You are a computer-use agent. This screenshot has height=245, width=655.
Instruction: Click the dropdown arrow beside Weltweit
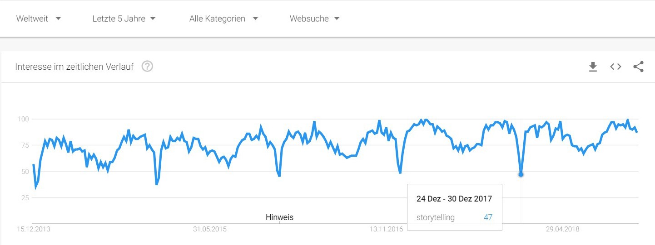pyautogui.click(x=58, y=19)
